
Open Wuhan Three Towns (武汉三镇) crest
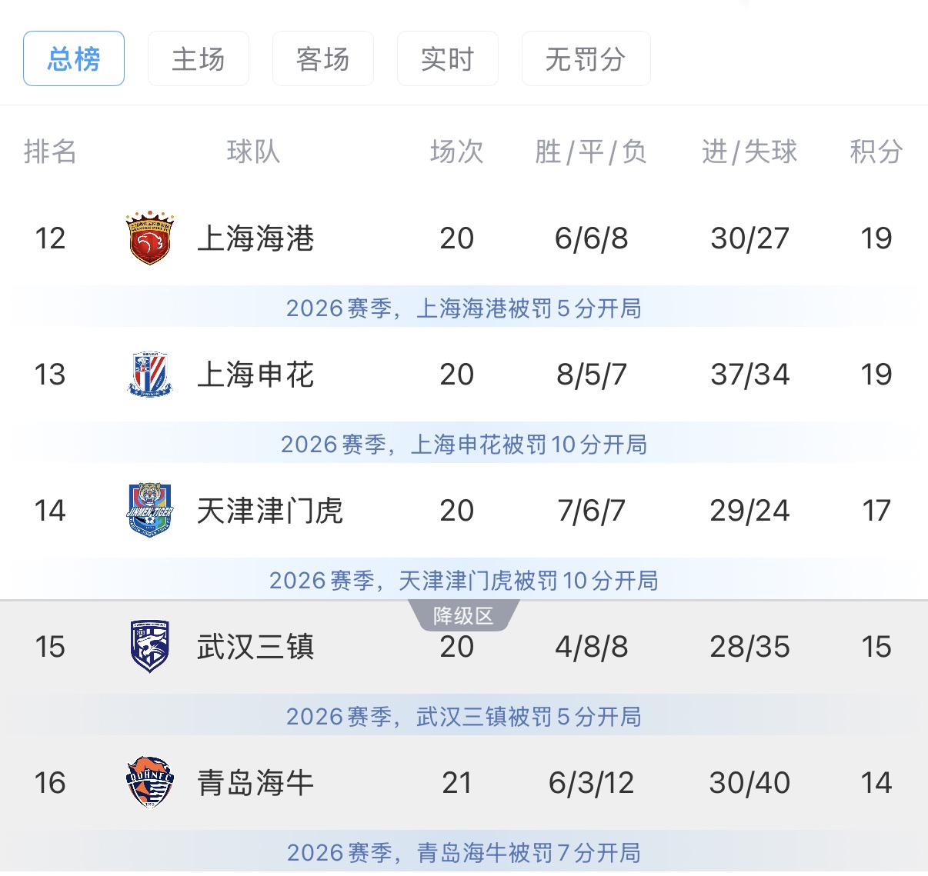(150, 647)
